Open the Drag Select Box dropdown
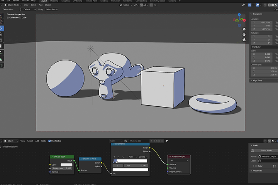 [52, 10]
